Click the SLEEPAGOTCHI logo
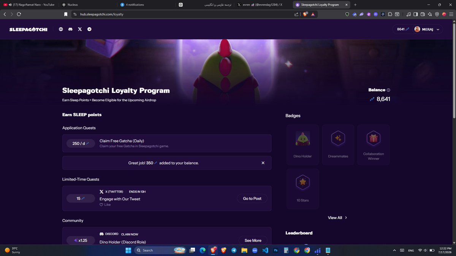The image size is (456, 256). tap(28, 29)
